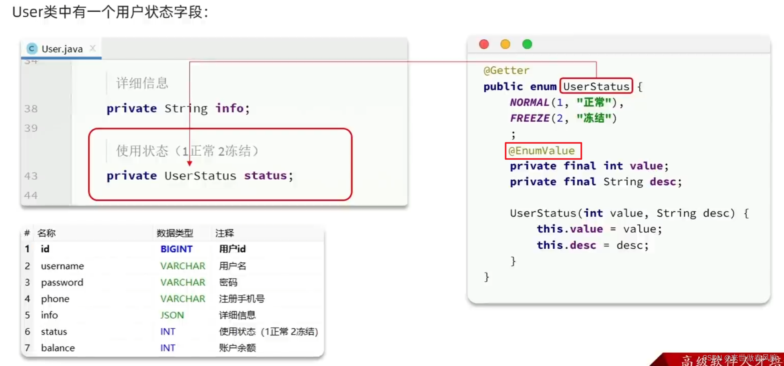Select the 'phone' column row
This screenshot has width=784, height=366.
(x=173, y=299)
